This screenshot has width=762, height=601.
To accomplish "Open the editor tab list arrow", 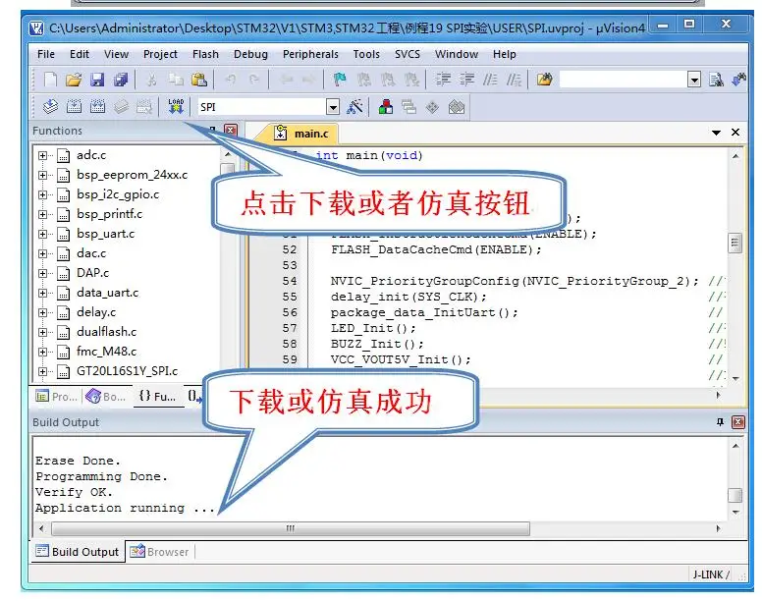I will [x=716, y=133].
